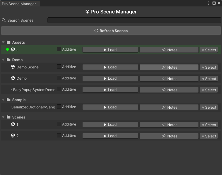Click Select for scene 2
Screen dimensions: 222x175
coord(209,136)
